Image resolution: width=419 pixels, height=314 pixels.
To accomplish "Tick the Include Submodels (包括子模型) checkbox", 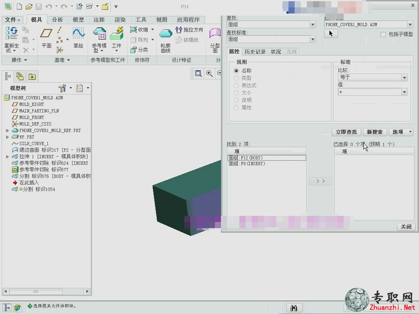I will 383,34.
